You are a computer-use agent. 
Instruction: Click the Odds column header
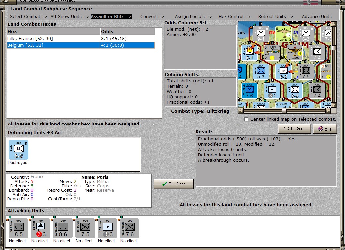[x=128, y=31]
